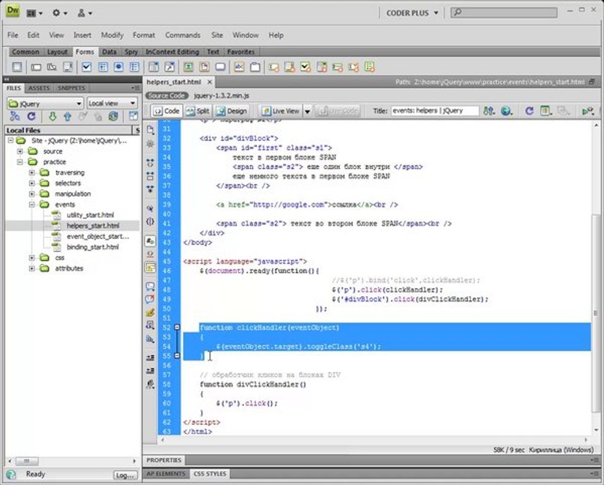Expand the PROPERTIES panel
The width and height of the screenshot is (604, 485).
[163, 460]
